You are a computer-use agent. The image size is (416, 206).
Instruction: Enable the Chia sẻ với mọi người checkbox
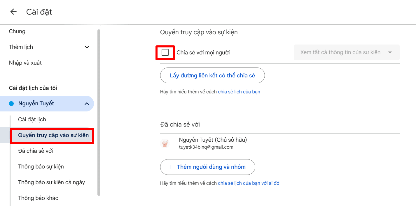pos(165,52)
